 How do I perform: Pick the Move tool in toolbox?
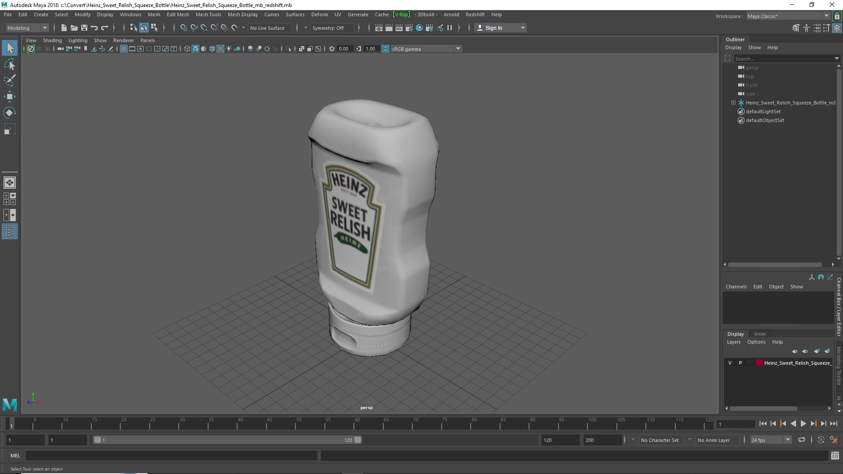tap(10, 97)
